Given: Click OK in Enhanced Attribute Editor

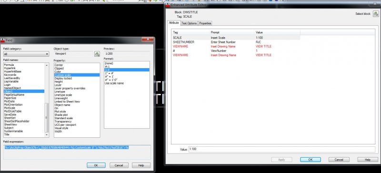Looking at the screenshot, I should pos(311,160).
